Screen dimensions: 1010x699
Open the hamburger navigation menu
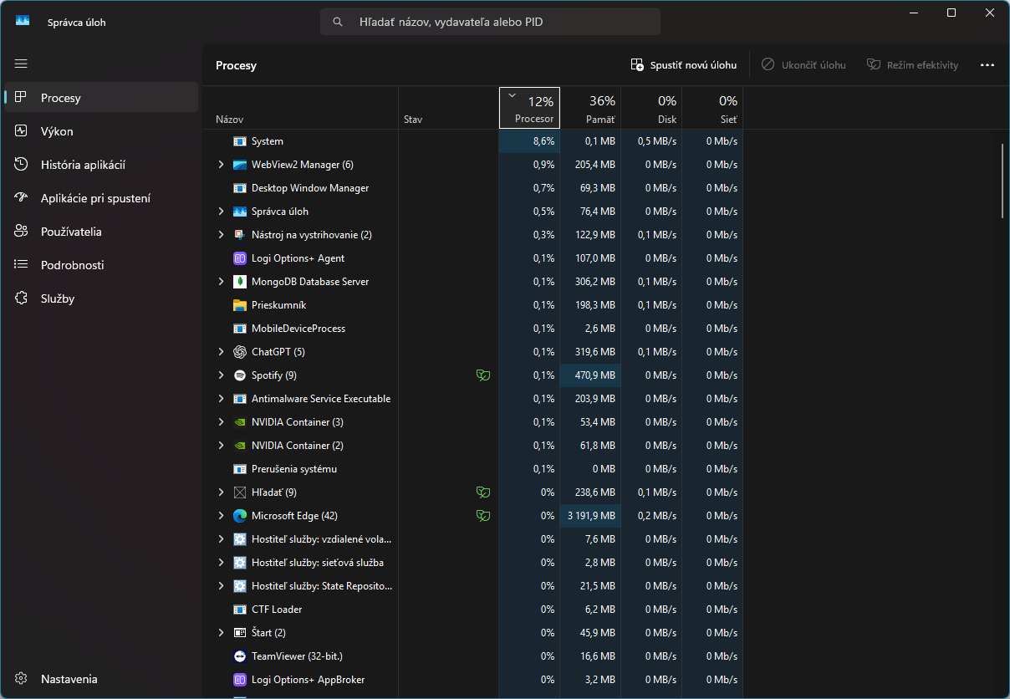tap(21, 64)
